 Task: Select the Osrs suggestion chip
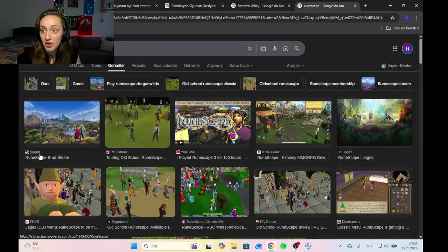(39, 84)
